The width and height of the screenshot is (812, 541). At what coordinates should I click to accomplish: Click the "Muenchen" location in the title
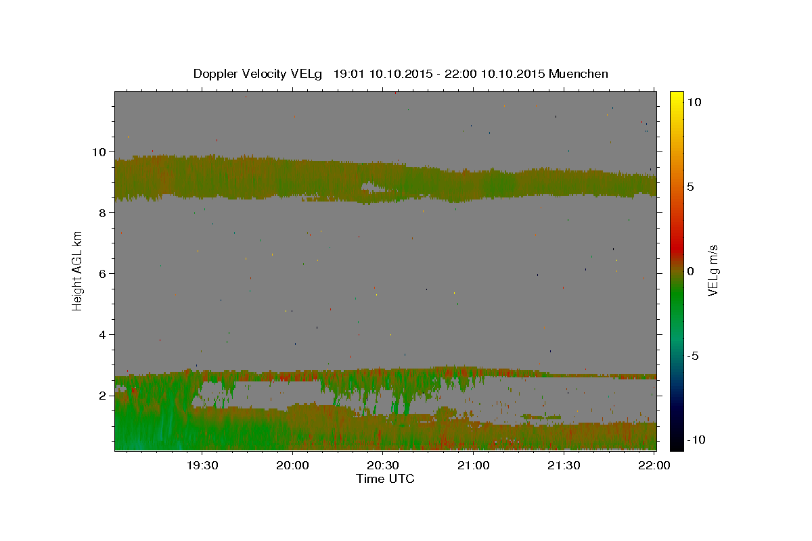coord(579,74)
